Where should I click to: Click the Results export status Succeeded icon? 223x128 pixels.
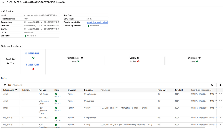tap(88, 26)
